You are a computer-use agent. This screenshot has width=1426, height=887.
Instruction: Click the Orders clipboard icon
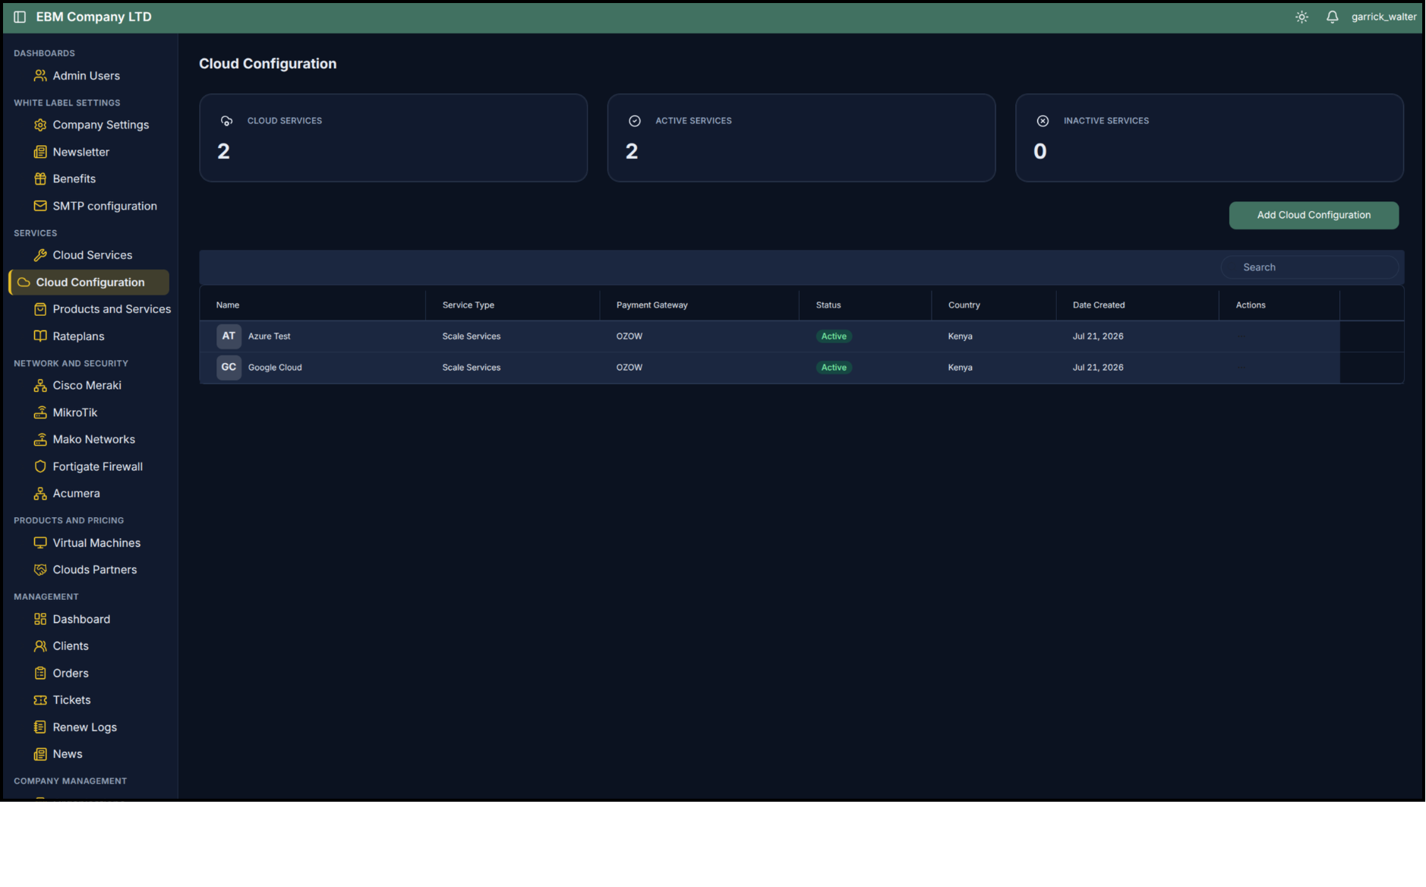click(x=40, y=673)
